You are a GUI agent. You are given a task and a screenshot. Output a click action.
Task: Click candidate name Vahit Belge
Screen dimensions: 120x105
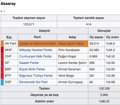pos(66,76)
